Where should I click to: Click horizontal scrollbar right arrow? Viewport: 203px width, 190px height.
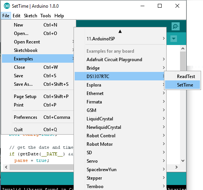pos(177,167)
